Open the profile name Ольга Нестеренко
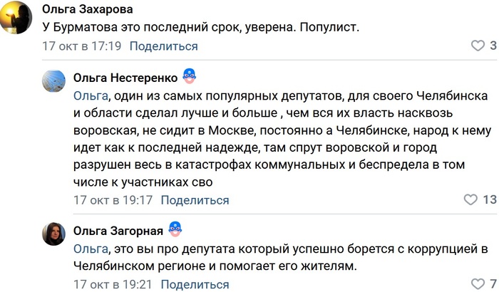This screenshot has width=499, height=292. pyautogui.click(x=125, y=76)
